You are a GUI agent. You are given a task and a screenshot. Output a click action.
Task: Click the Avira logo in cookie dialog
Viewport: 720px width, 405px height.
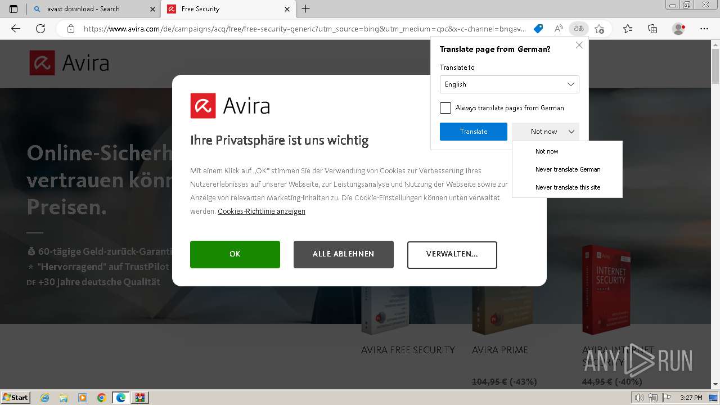click(x=230, y=106)
